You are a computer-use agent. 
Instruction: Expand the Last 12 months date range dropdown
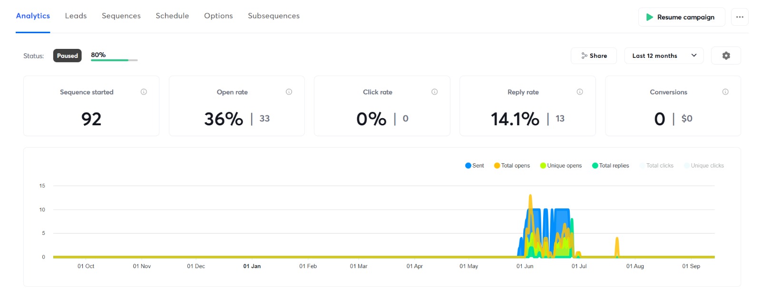click(x=663, y=56)
